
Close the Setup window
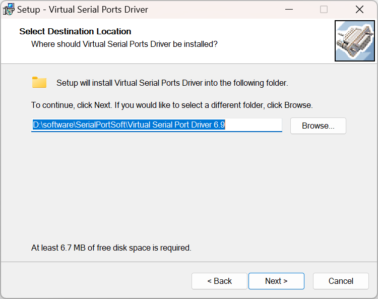pyautogui.click(x=359, y=10)
